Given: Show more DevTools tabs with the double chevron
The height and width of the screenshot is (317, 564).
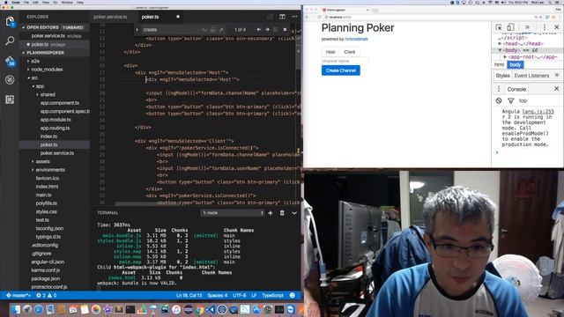Looking at the screenshot, I should pos(527,27).
